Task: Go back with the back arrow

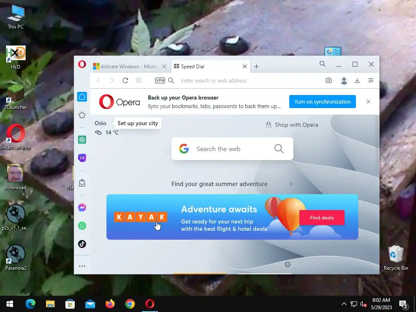Action: pos(98,80)
